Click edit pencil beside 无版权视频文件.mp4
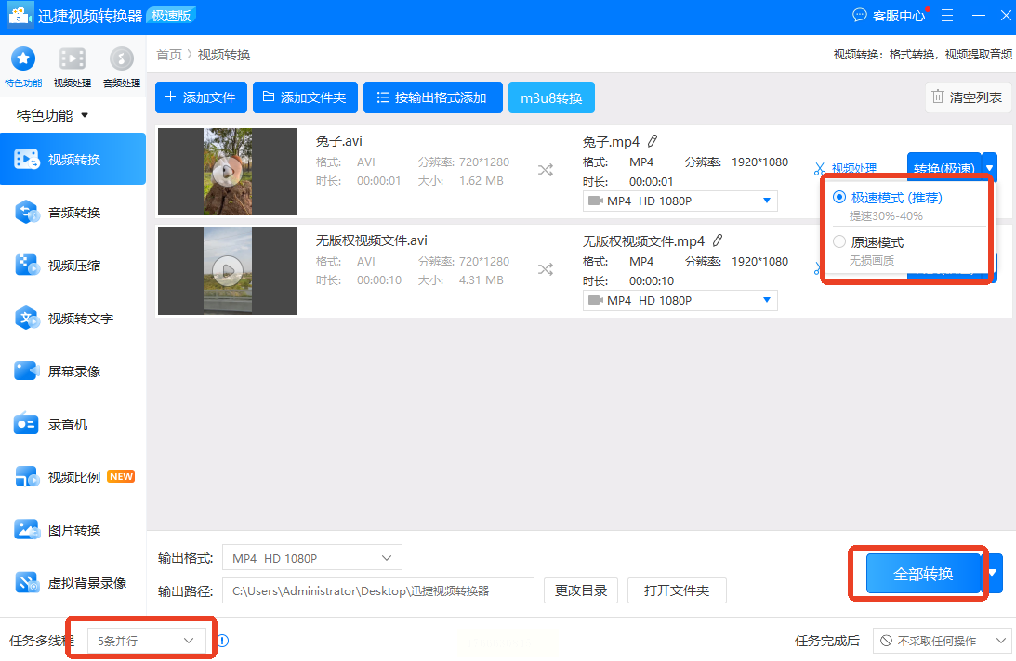The image size is (1016, 661). pyautogui.click(x=718, y=240)
